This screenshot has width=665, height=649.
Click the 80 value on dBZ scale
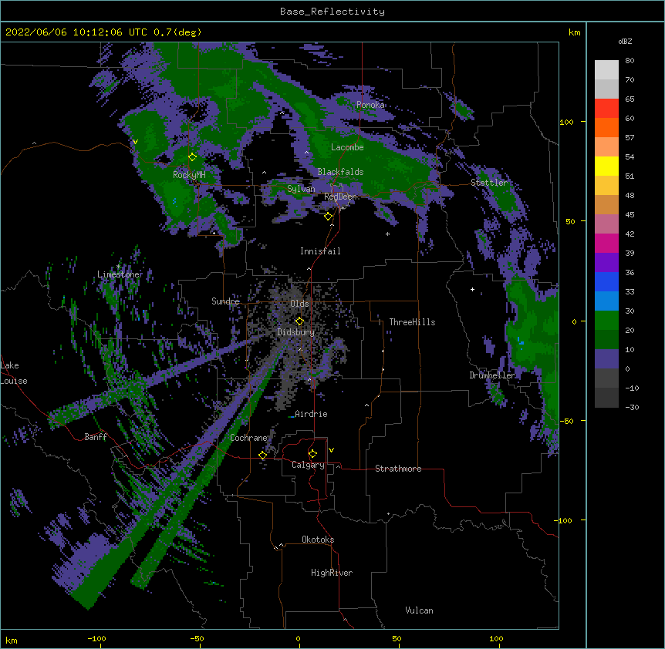(x=630, y=61)
